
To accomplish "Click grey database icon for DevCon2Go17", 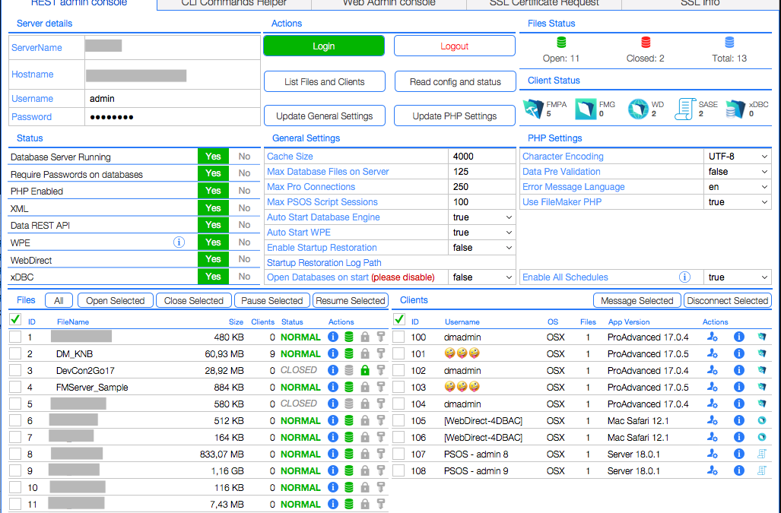I will 349,370.
